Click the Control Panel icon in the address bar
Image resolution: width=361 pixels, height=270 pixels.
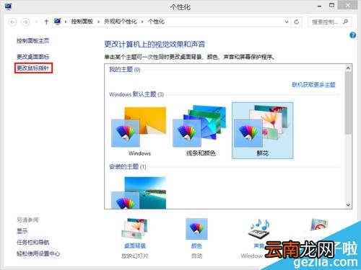coord(58,22)
